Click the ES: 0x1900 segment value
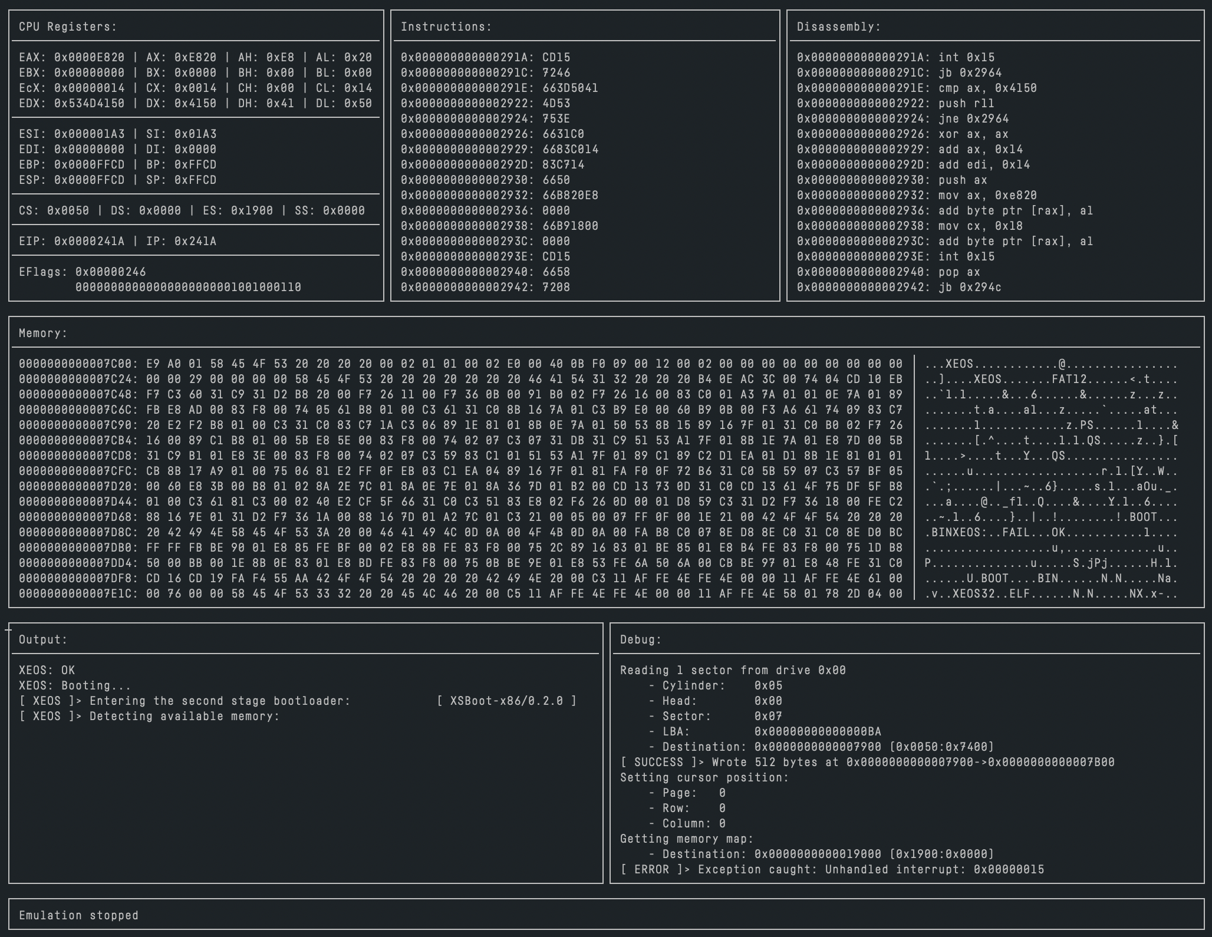 (x=238, y=211)
